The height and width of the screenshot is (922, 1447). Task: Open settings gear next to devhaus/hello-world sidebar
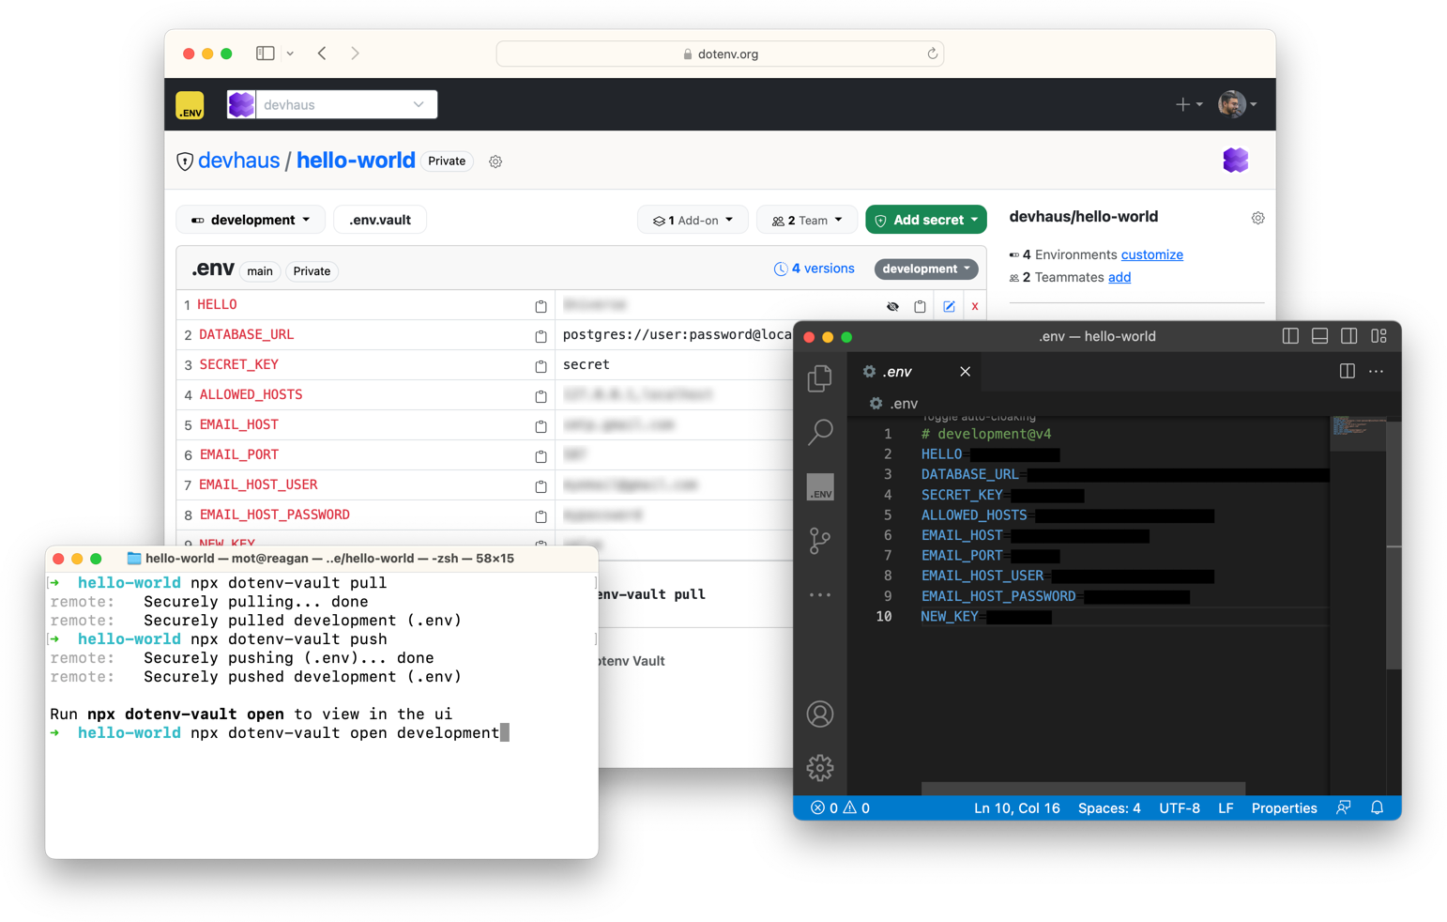[1257, 218]
